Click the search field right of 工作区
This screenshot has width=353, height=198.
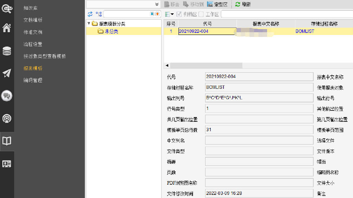(287, 14)
